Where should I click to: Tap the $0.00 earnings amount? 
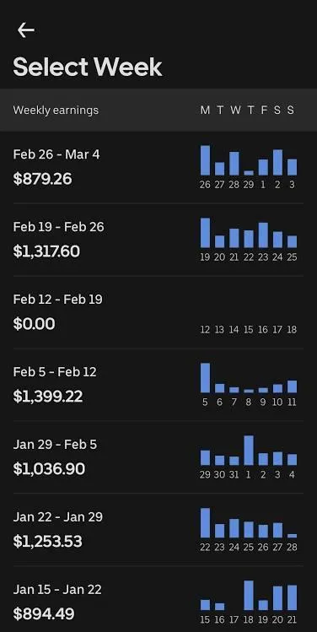(35, 324)
